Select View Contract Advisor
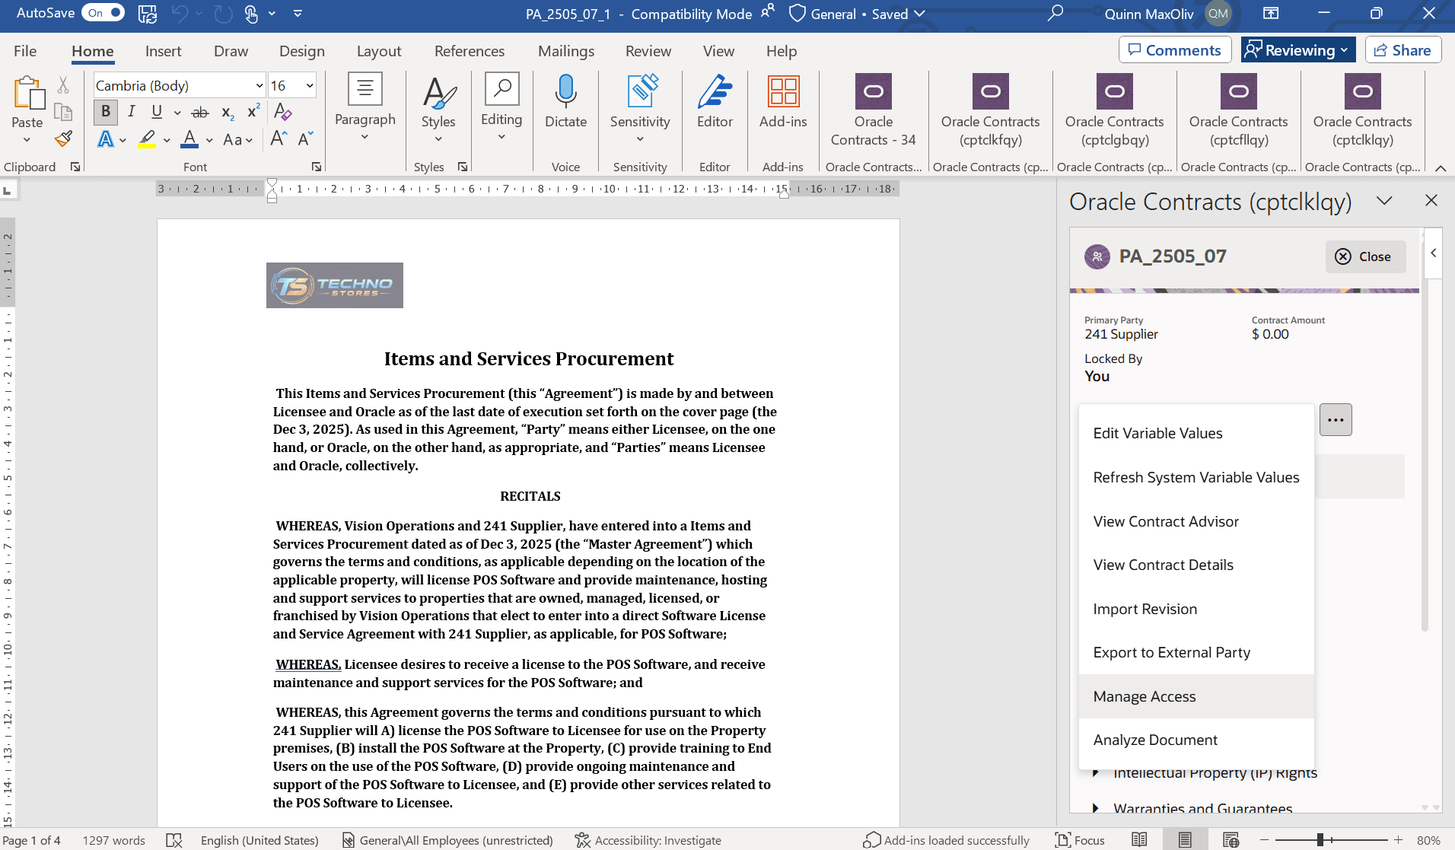 [x=1196, y=521]
